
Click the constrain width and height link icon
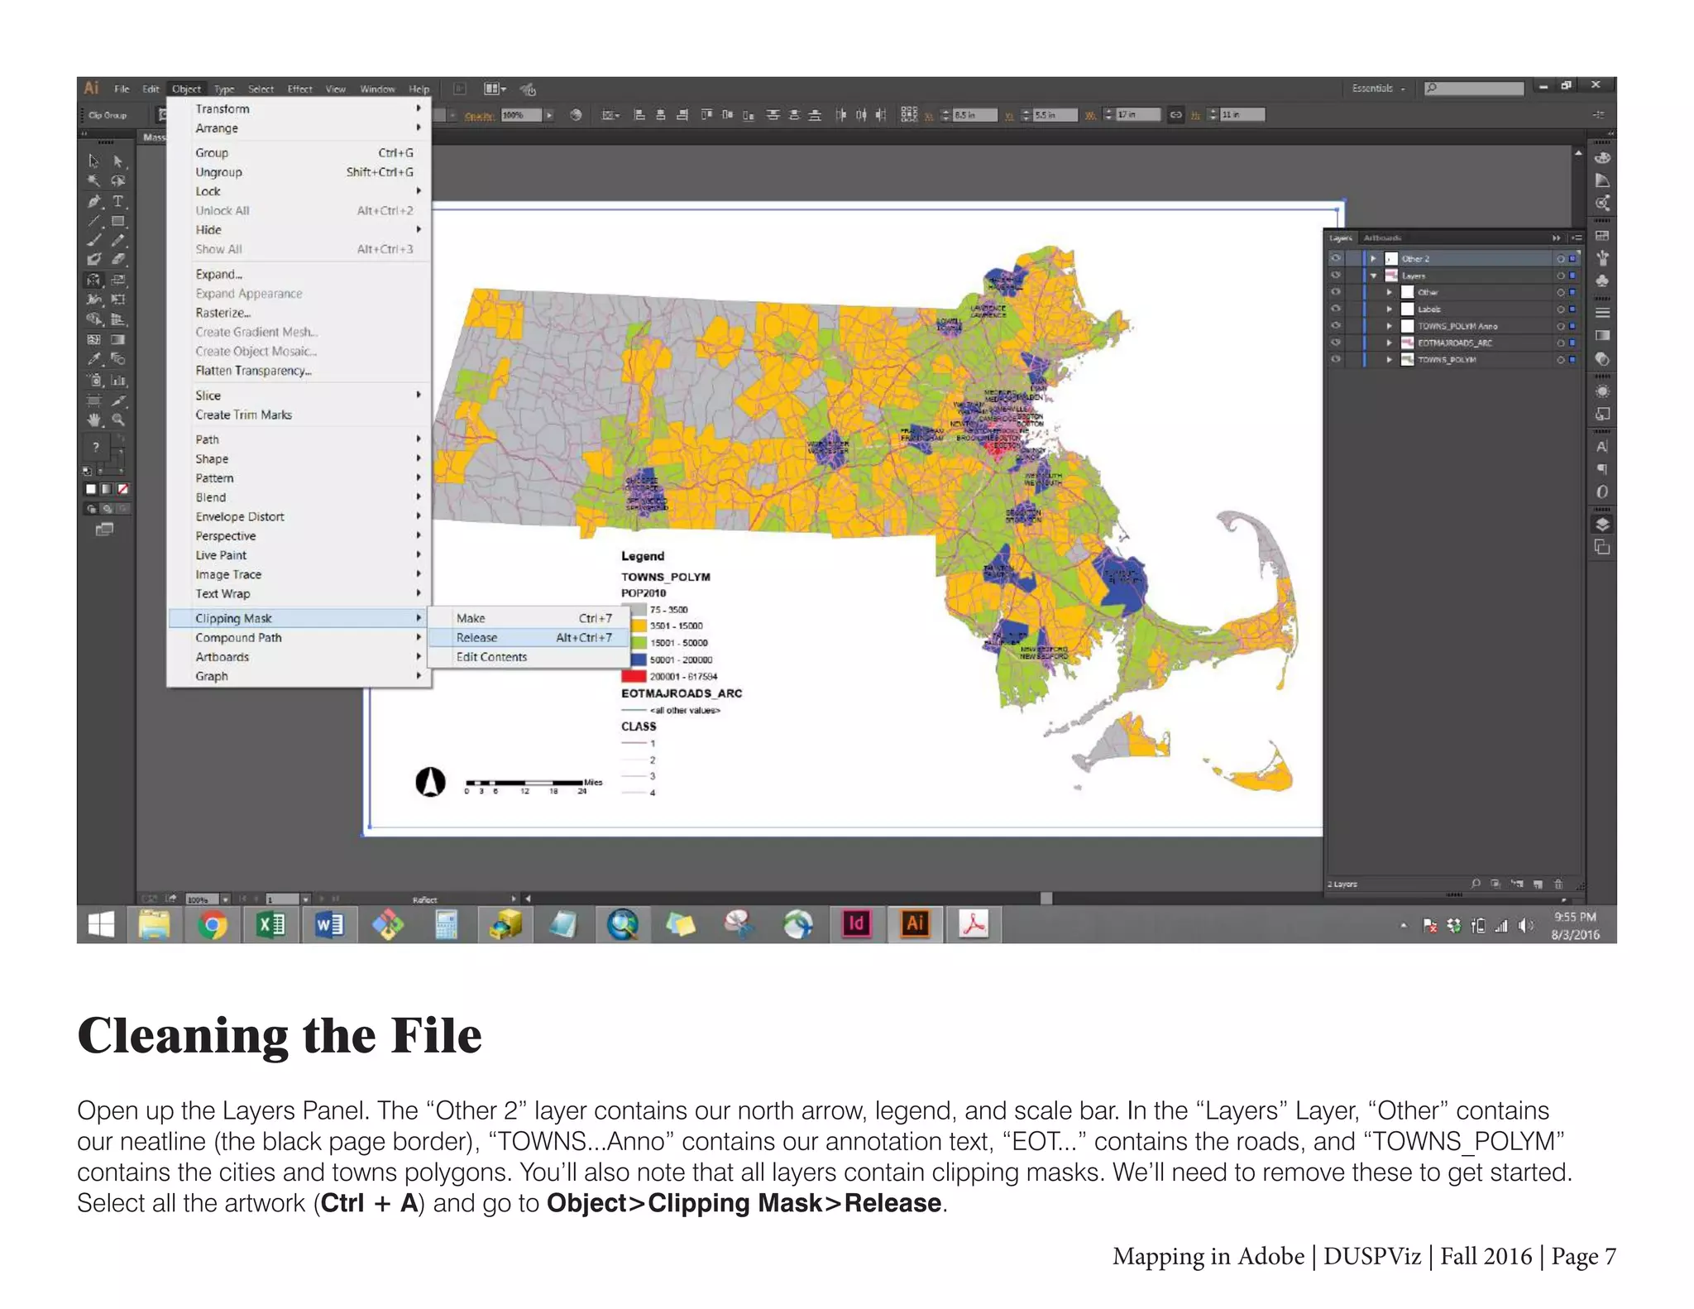pos(1175,115)
